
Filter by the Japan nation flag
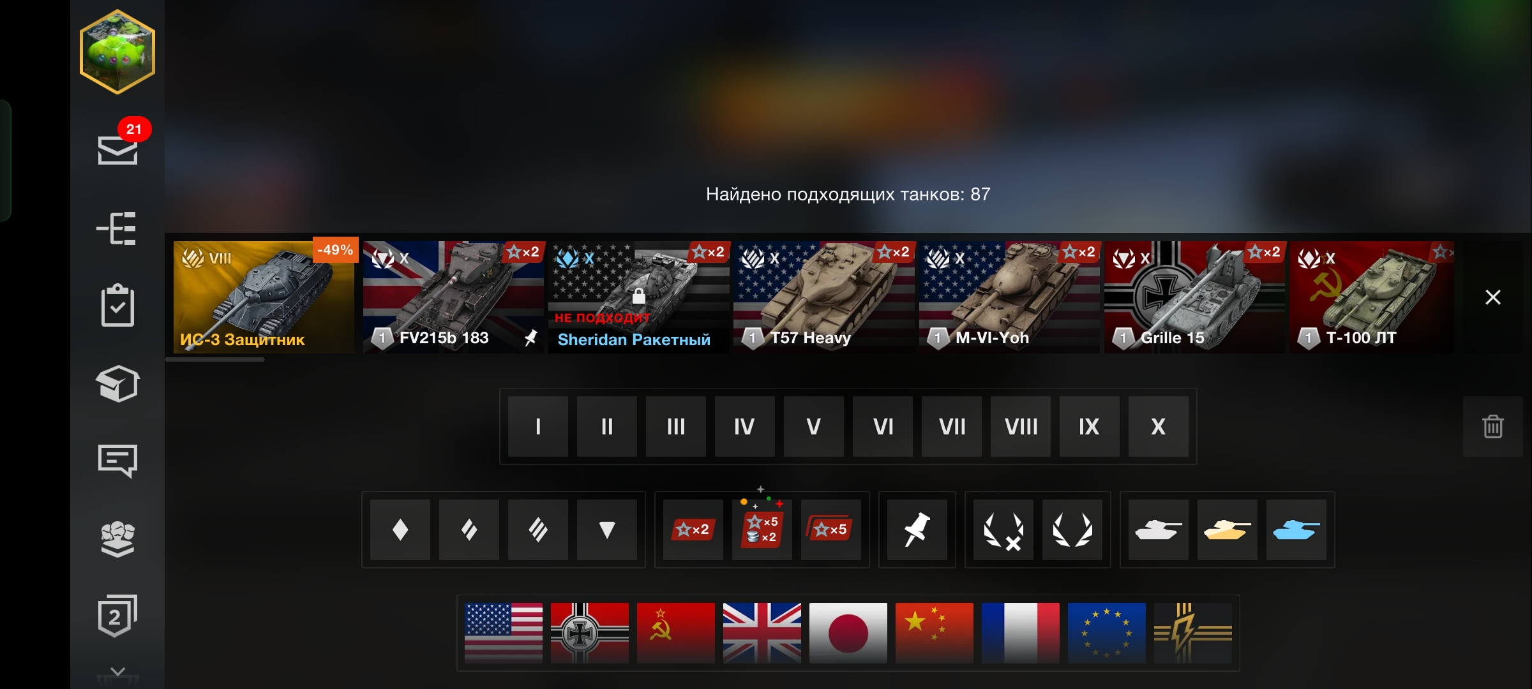(x=848, y=633)
